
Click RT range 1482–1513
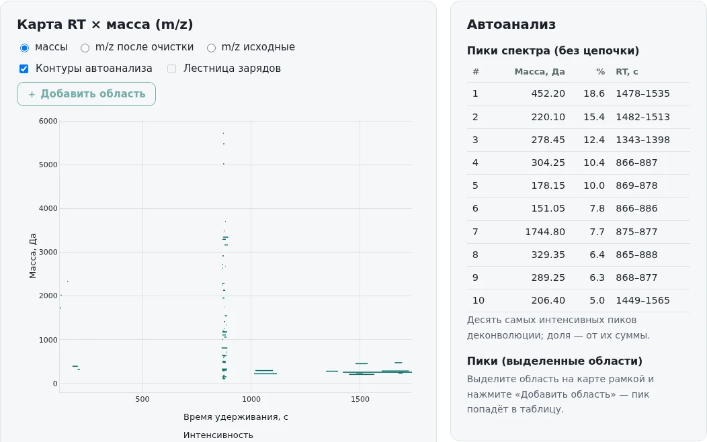[x=643, y=117]
